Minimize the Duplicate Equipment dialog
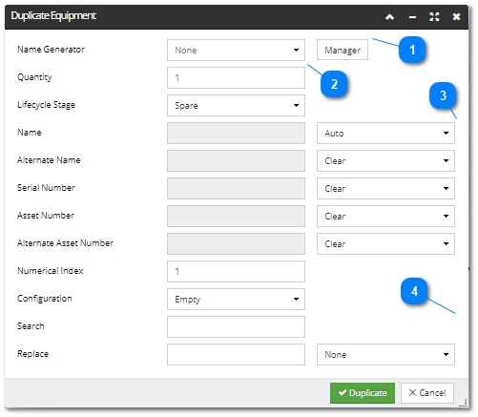The image size is (478, 417). 412,17
